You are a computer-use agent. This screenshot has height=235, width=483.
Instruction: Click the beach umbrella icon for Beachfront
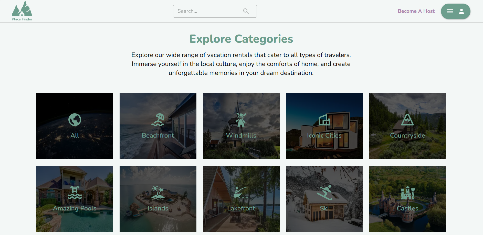pyautogui.click(x=158, y=120)
